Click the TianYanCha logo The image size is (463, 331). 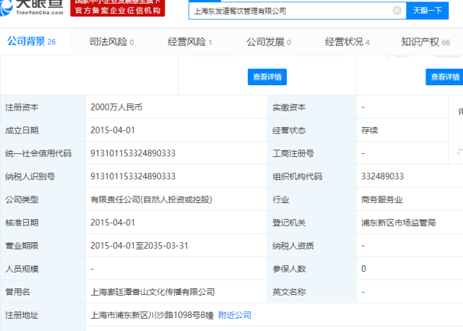(32, 8)
